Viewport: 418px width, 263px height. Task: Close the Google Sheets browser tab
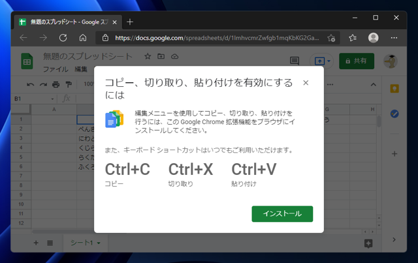[x=115, y=22]
